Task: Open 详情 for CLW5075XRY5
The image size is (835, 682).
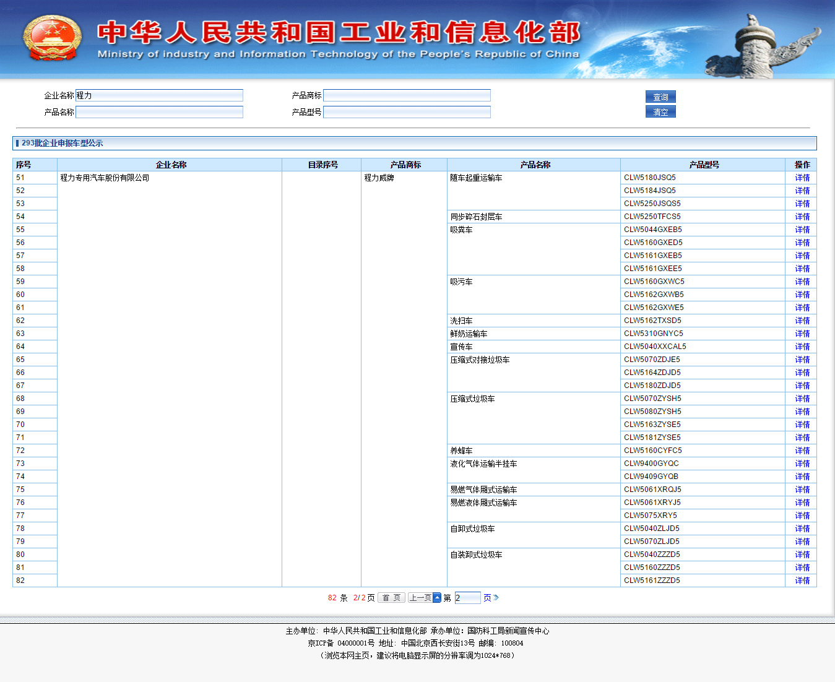Action: pyautogui.click(x=802, y=516)
